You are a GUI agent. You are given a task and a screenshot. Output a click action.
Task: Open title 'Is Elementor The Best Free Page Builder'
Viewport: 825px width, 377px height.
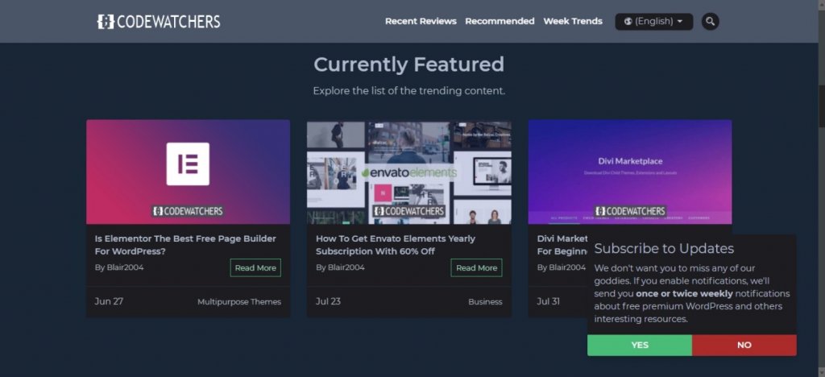click(185, 245)
